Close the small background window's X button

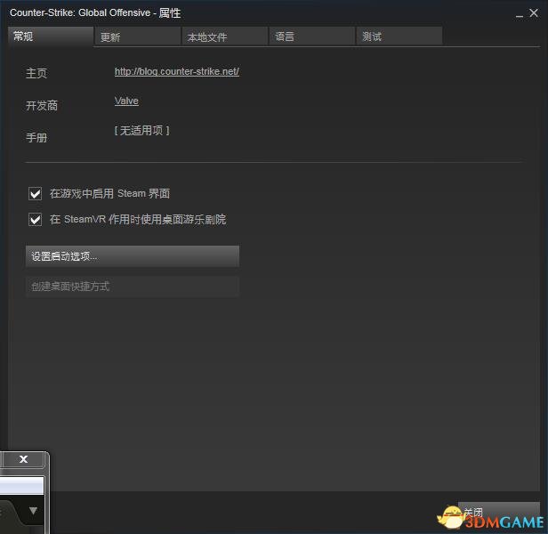[23, 459]
